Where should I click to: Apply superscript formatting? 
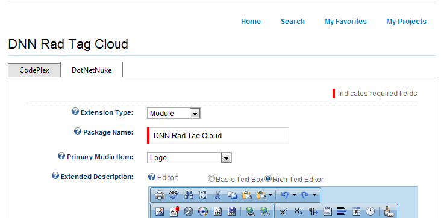pyautogui.click(x=284, y=211)
